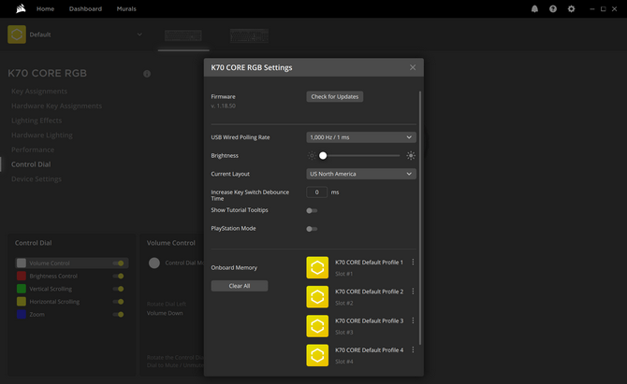Click the Default profile yellow icon
Viewport: 627px width, 384px height.
pyautogui.click(x=17, y=35)
